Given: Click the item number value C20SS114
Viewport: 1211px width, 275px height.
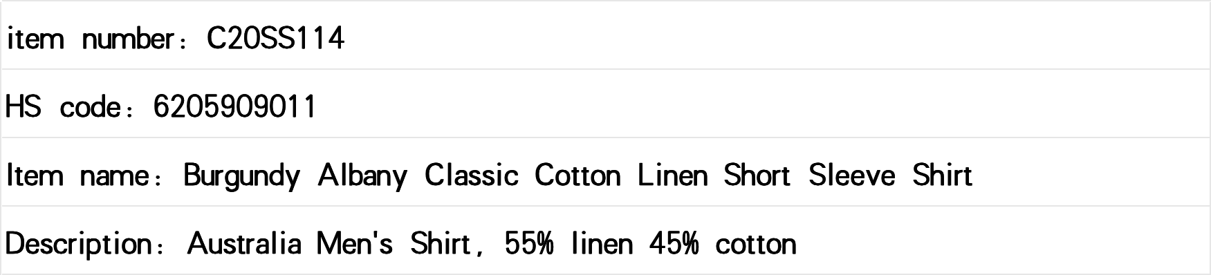Looking at the screenshot, I should tap(275, 39).
